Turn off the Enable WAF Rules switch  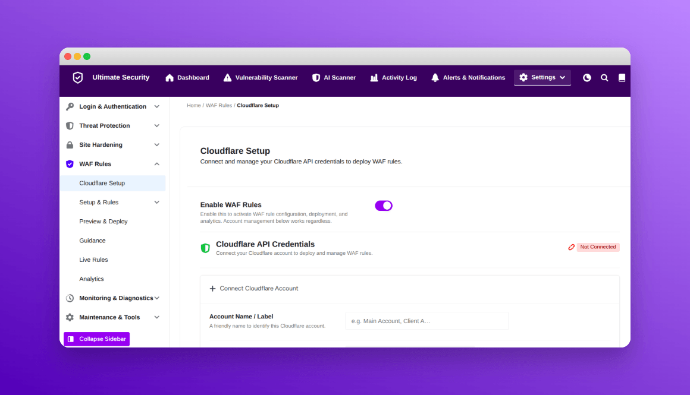click(384, 206)
